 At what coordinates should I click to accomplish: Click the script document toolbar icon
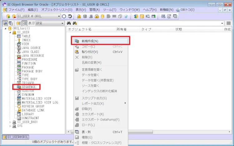pos(169,16)
